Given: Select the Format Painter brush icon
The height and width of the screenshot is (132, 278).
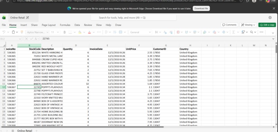Looking at the screenshot, I should (22, 32).
